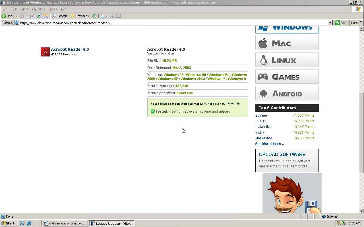
Task: Open the Favorites menu
Action: (39, 9)
